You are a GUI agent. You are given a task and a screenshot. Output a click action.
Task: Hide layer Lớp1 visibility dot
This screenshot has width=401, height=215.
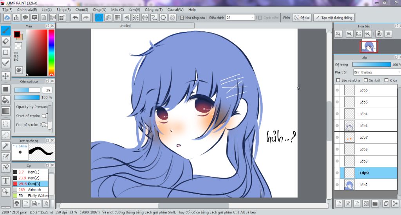(x=337, y=125)
